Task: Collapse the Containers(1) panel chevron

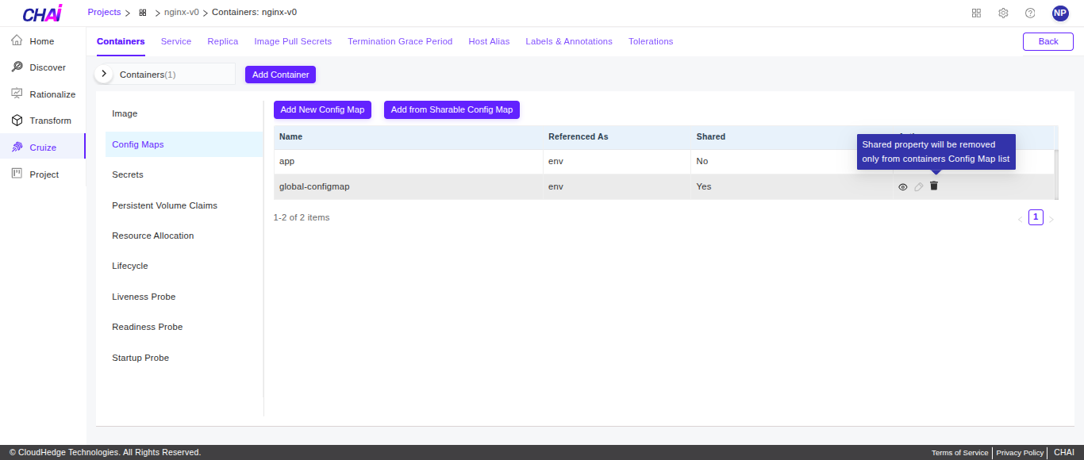Action: pyautogui.click(x=103, y=73)
